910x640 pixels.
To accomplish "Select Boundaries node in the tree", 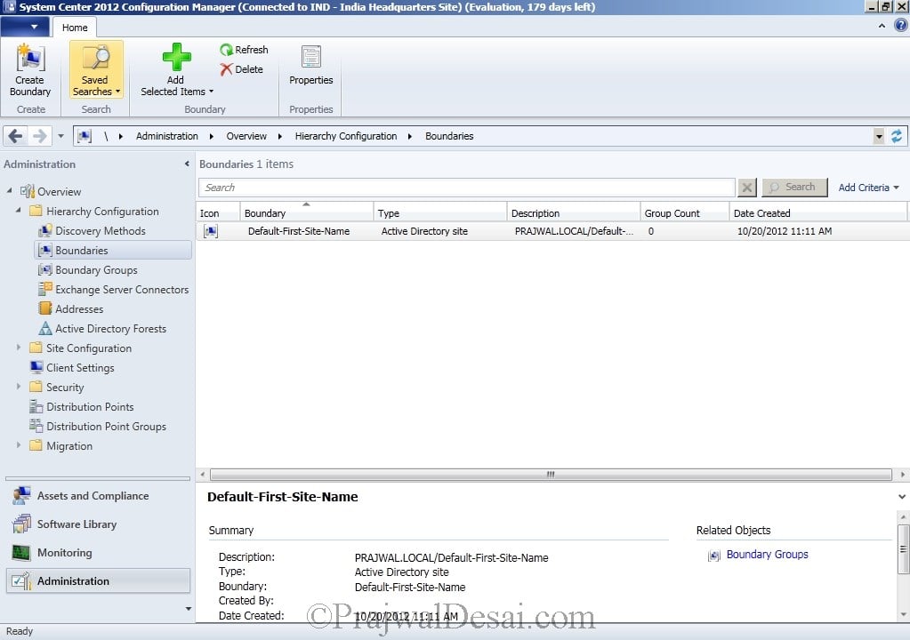I will click(113, 251).
